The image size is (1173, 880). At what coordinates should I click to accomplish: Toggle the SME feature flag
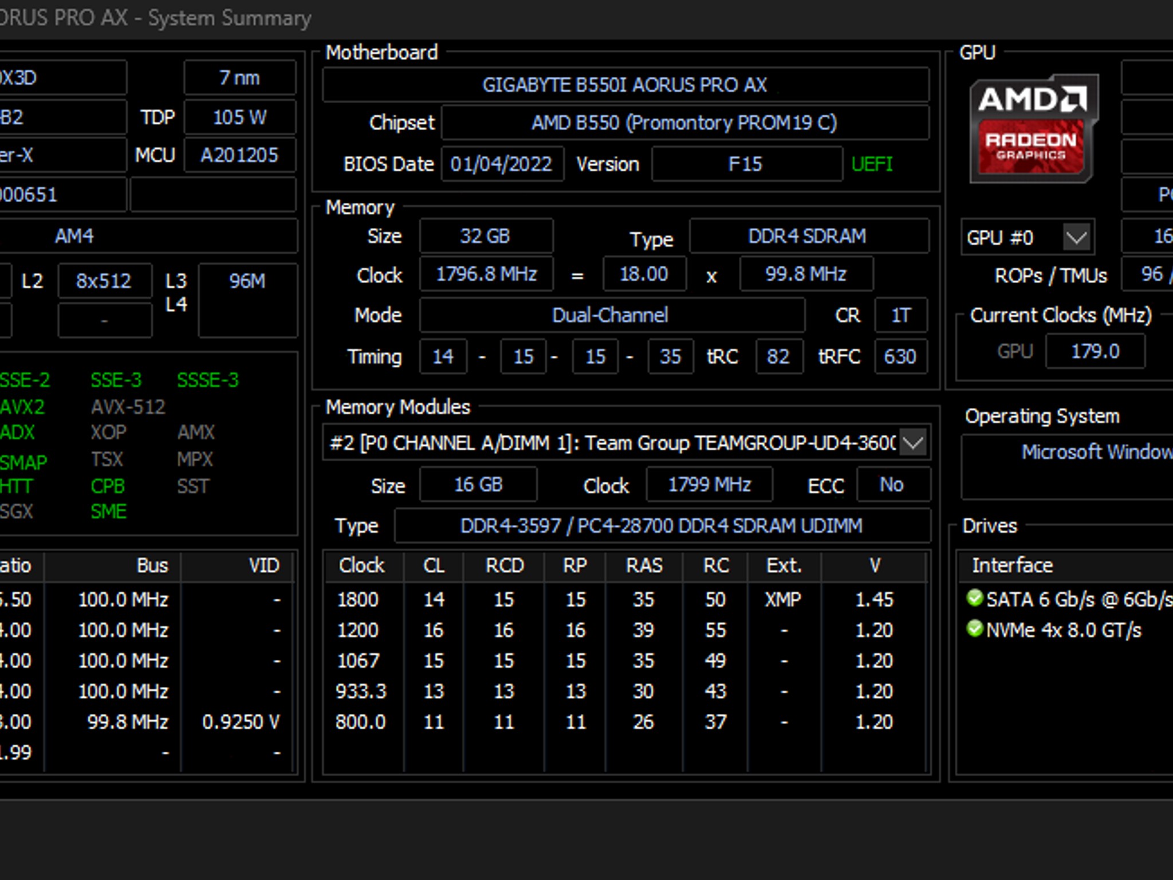coord(109,512)
